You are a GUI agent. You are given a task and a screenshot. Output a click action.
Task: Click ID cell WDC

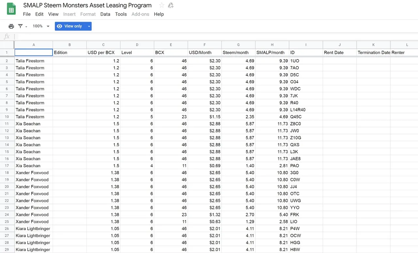pyautogui.click(x=306, y=89)
